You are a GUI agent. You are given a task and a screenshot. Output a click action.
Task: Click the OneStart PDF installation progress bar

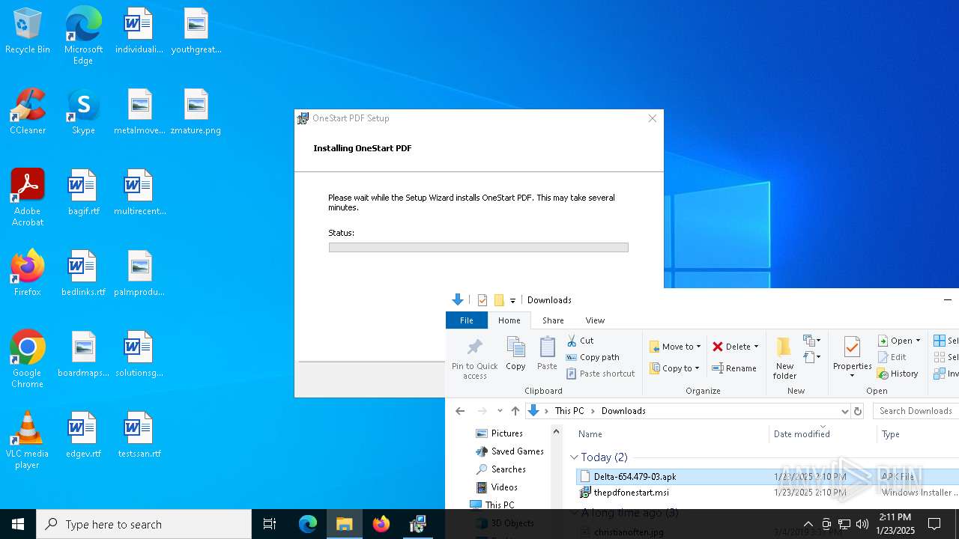click(478, 248)
